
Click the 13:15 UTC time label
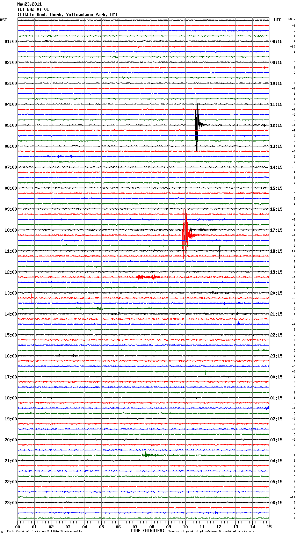point(276,146)
